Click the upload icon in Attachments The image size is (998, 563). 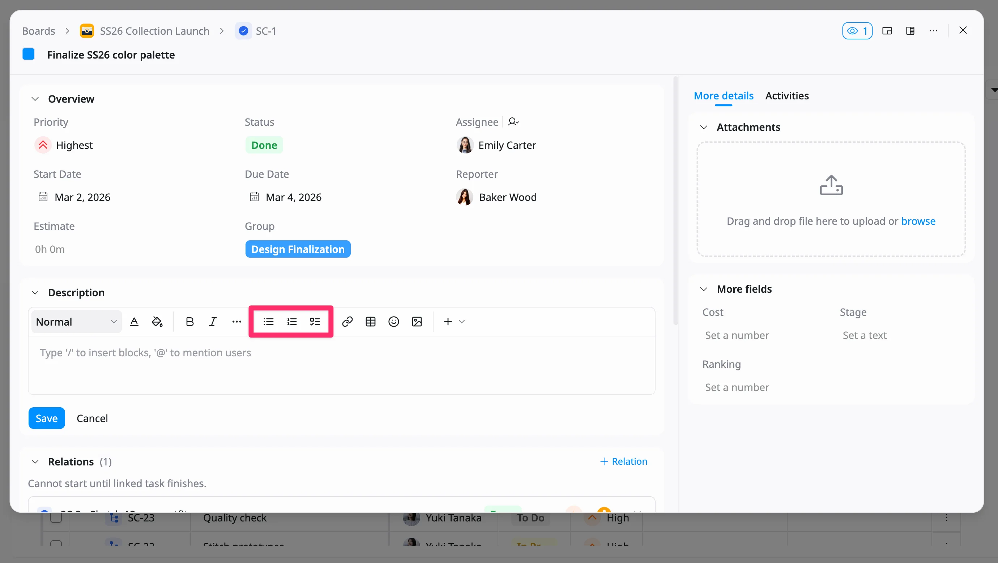click(831, 185)
